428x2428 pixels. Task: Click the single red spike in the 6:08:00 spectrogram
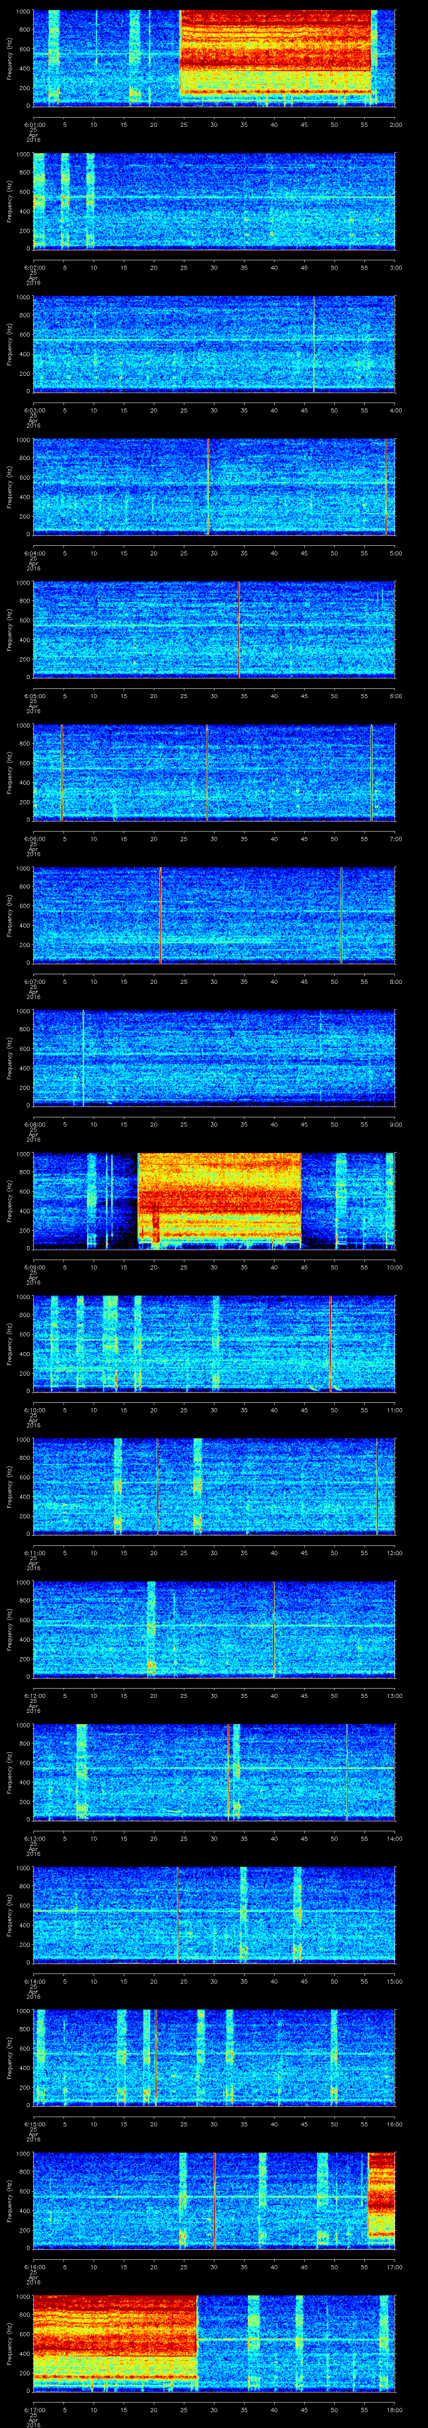click(83, 1058)
